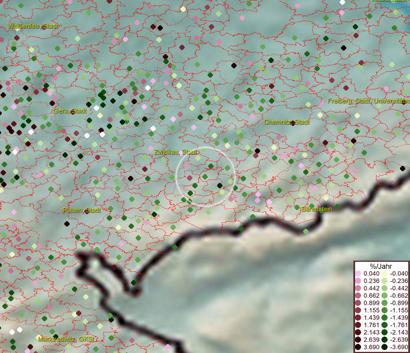
Task: Pick the 0.040 light pink legend swatch
Action: point(358,274)
